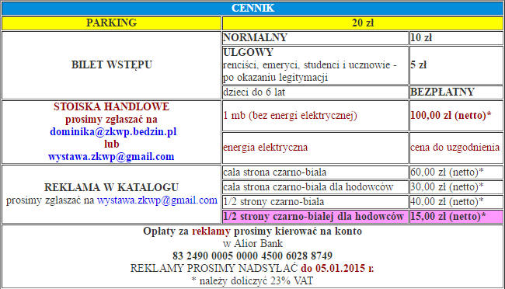
Task: Select the yellow PARKING cell
Action: [x=111, y=23]
